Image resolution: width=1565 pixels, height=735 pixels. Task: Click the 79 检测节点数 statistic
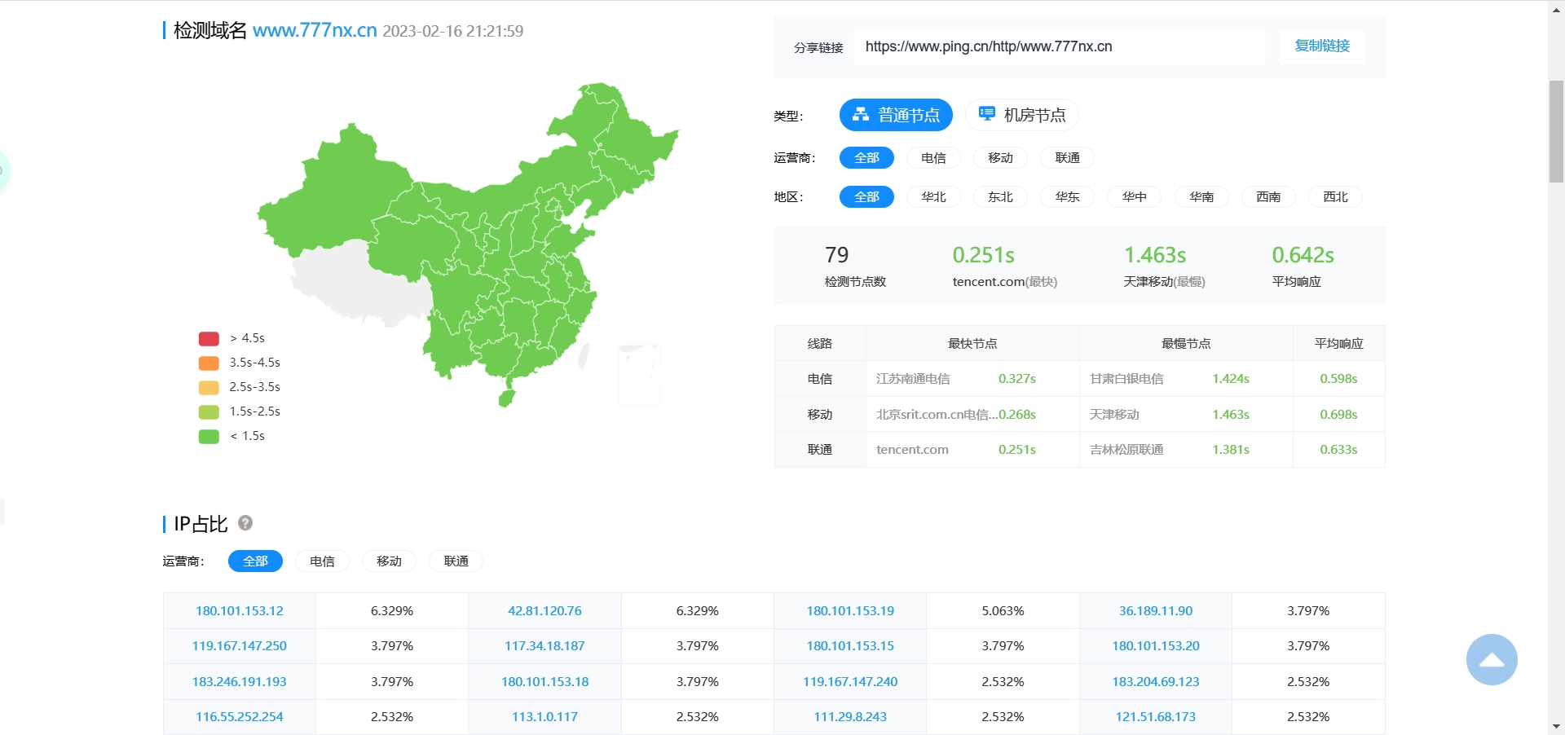tap(855, 266)
